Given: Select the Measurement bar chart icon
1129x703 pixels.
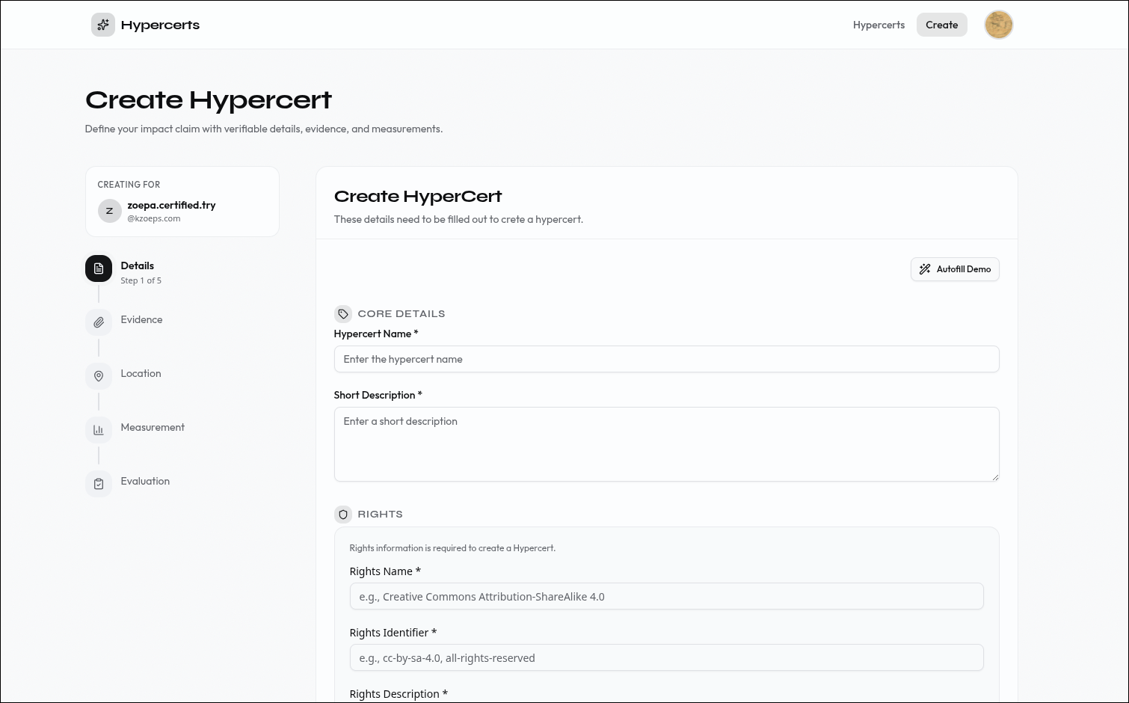Looking at the screenshot, I should [99, 430].
